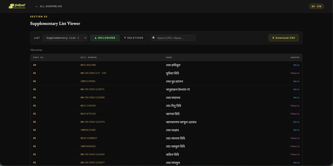The image size is (333, 166).
Task: Click name সেক রাখিবুল
Action: [173, 65]
